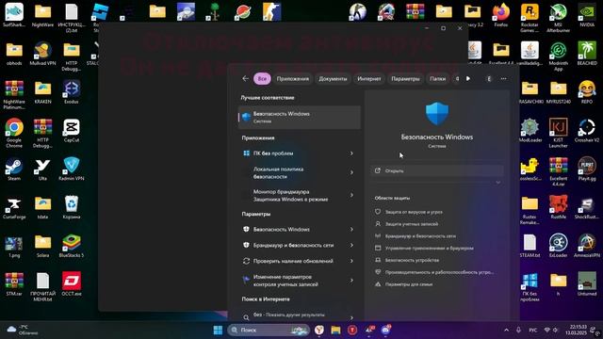Expand the 'Локальная политика безопасности' chevron
This screenshot has height=339, width=603.
tap(351, 172)
